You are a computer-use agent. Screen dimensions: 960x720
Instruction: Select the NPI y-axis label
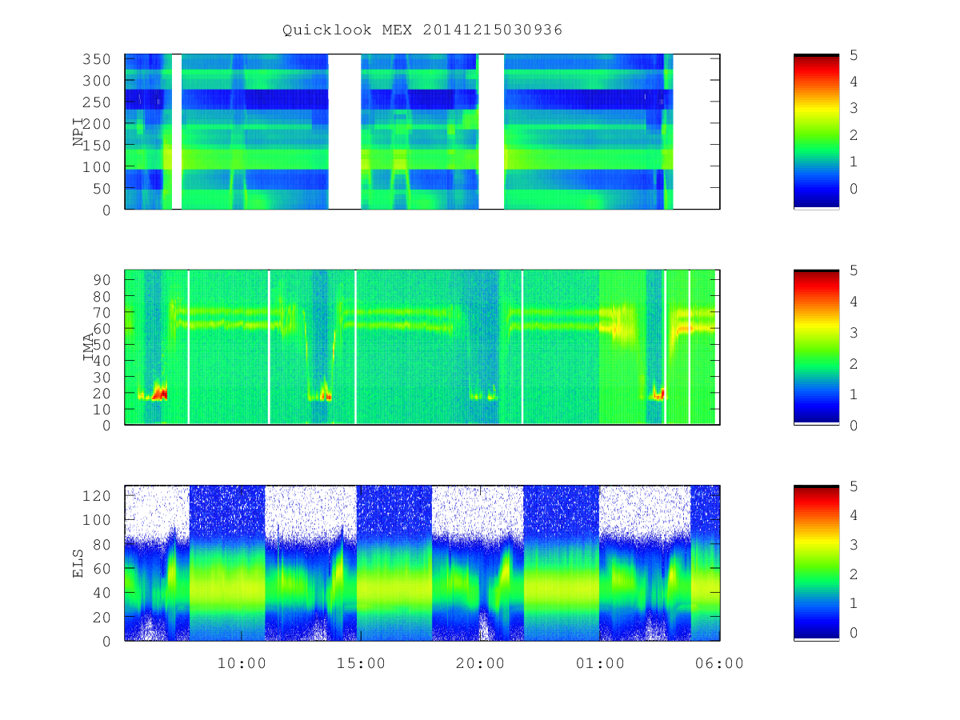coord(78,132)
